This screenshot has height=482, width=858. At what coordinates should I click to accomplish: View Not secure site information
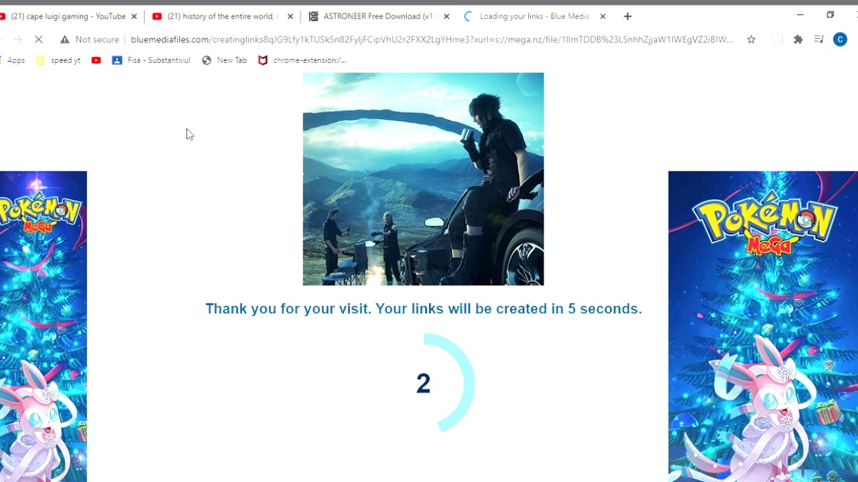[x=89, y=39]
